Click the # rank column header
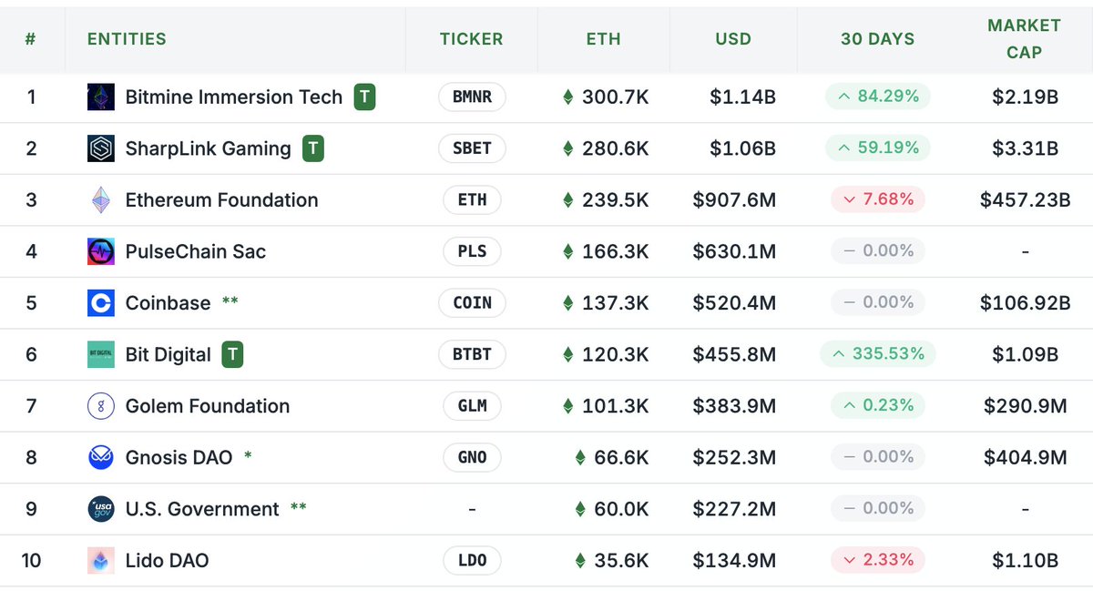 click(32, 39)
